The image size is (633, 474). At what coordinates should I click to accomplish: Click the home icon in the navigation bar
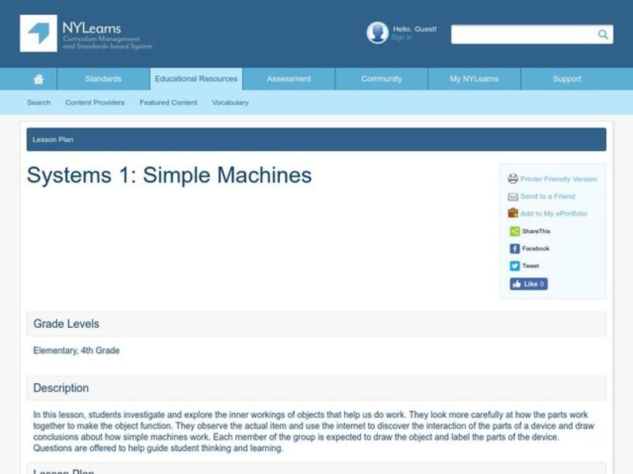click(x=38, y=78)
